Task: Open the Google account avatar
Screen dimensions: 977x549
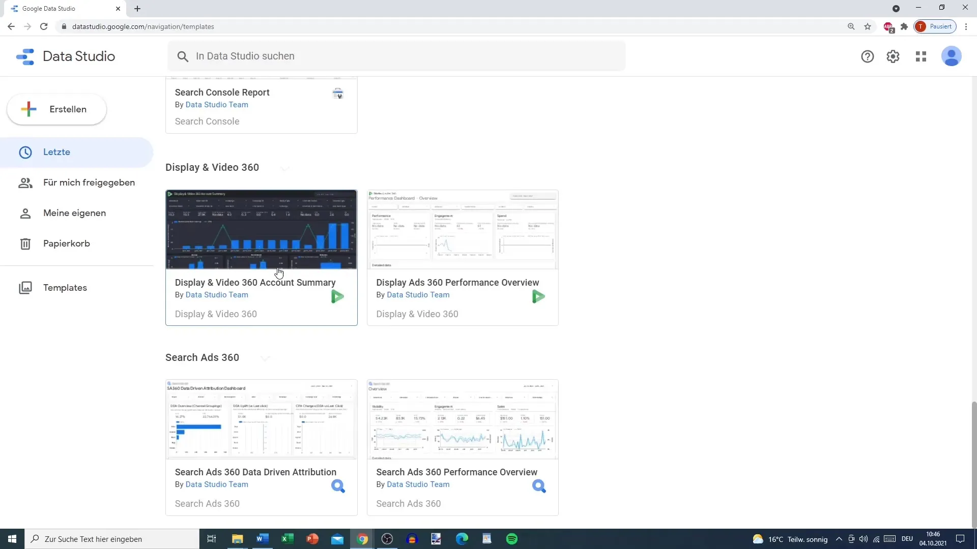Action: [x=951, y=56]
